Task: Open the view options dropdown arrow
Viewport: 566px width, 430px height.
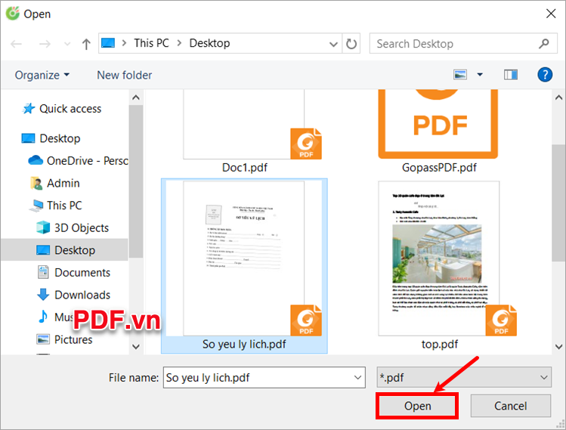Action: (480, 75)
